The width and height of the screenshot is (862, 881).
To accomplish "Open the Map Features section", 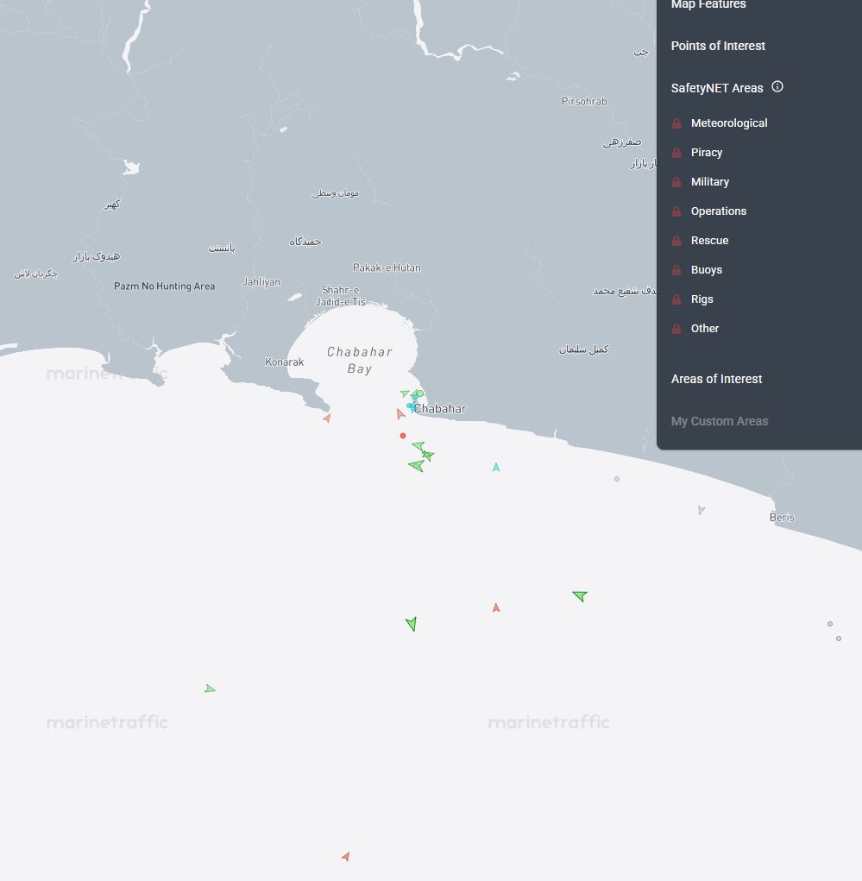I will [708, 4].
